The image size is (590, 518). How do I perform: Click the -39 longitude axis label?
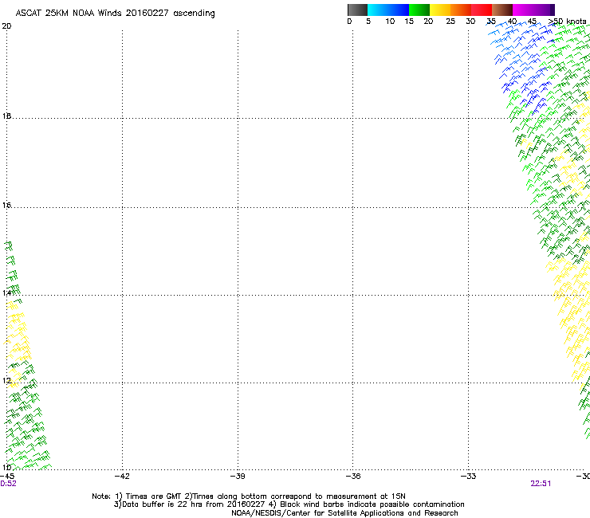[x=238, y=477]
